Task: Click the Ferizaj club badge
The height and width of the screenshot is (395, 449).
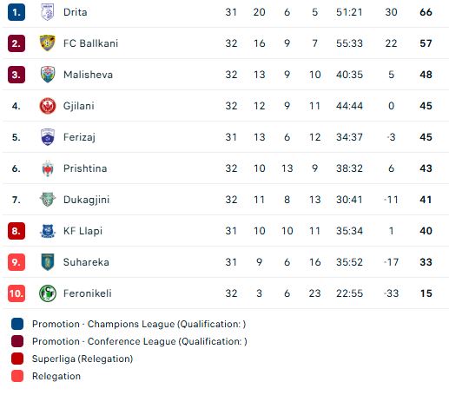Action: click(x=48, y=137)
